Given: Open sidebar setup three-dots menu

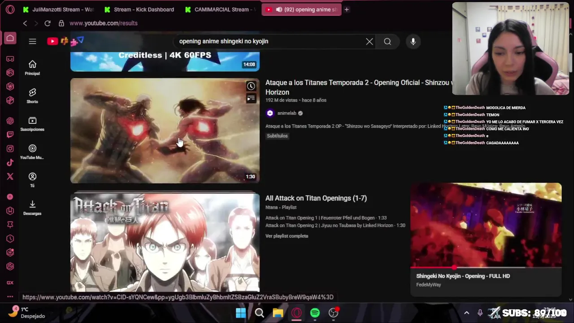Looking at the screenshot, I should [x=10, y=297].
